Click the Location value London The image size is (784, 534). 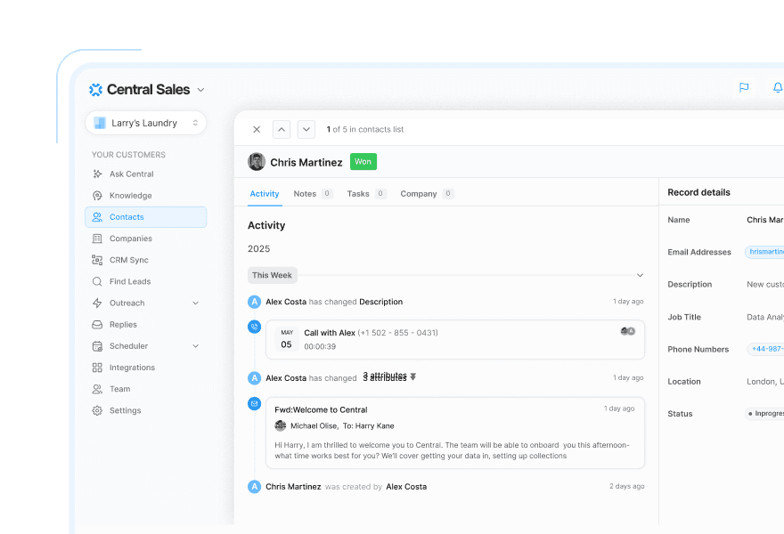pyautogui.click(x=765, y=382)
